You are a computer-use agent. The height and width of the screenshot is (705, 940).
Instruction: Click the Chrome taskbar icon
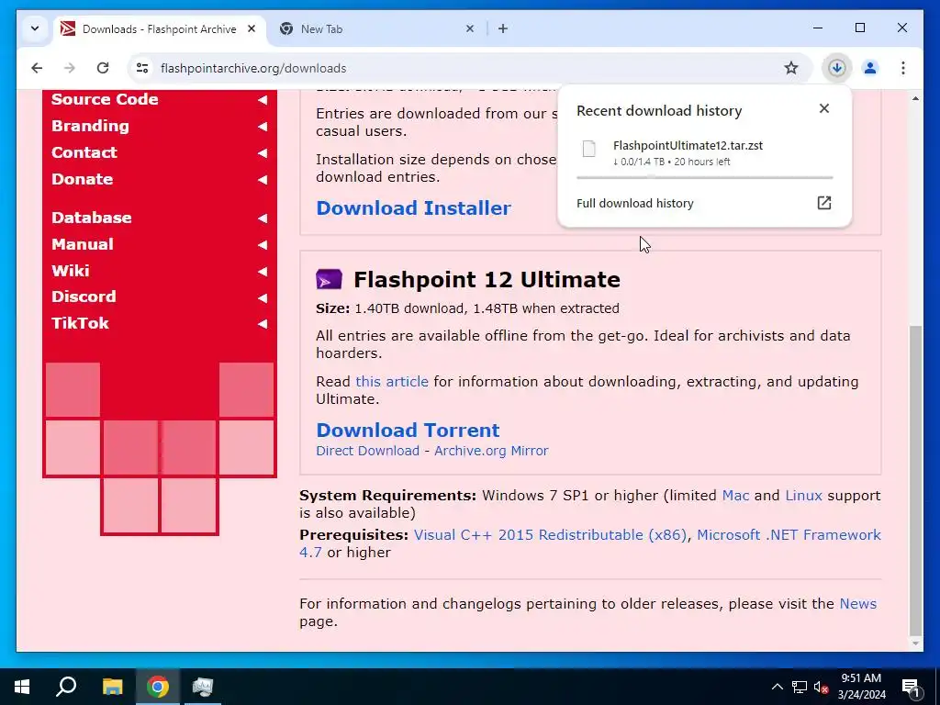(x=158, y=687)
